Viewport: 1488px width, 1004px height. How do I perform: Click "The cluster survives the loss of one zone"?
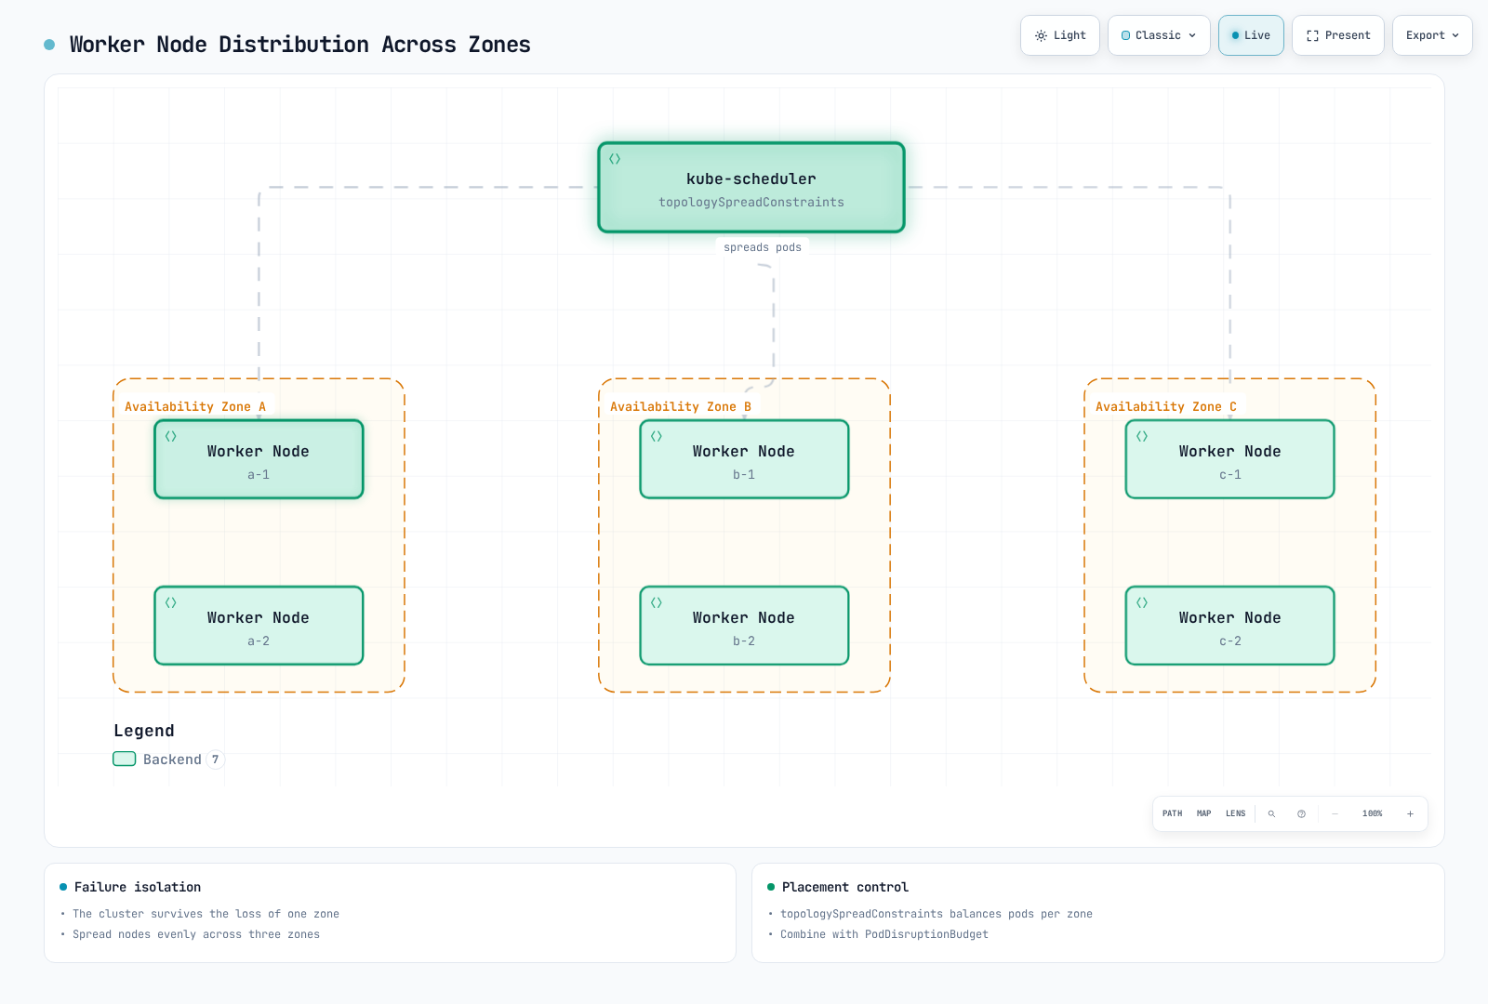pos(206,914)
